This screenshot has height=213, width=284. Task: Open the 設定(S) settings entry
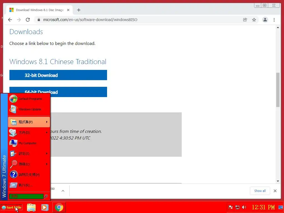click(29, 154)
